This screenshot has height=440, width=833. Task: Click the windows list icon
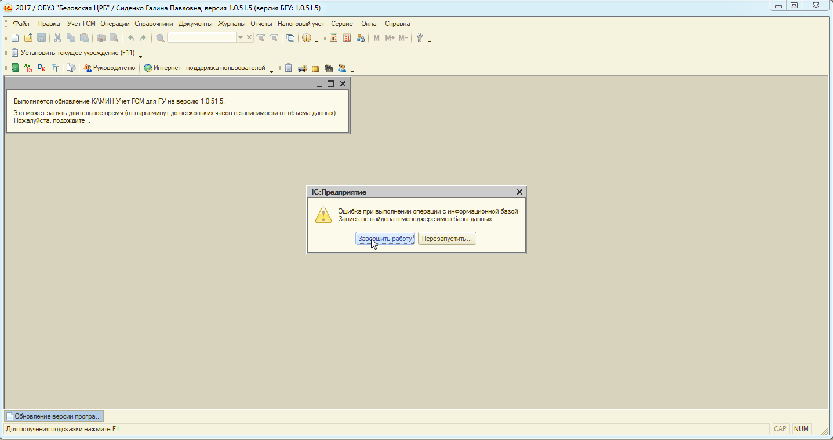pos(290,38)
